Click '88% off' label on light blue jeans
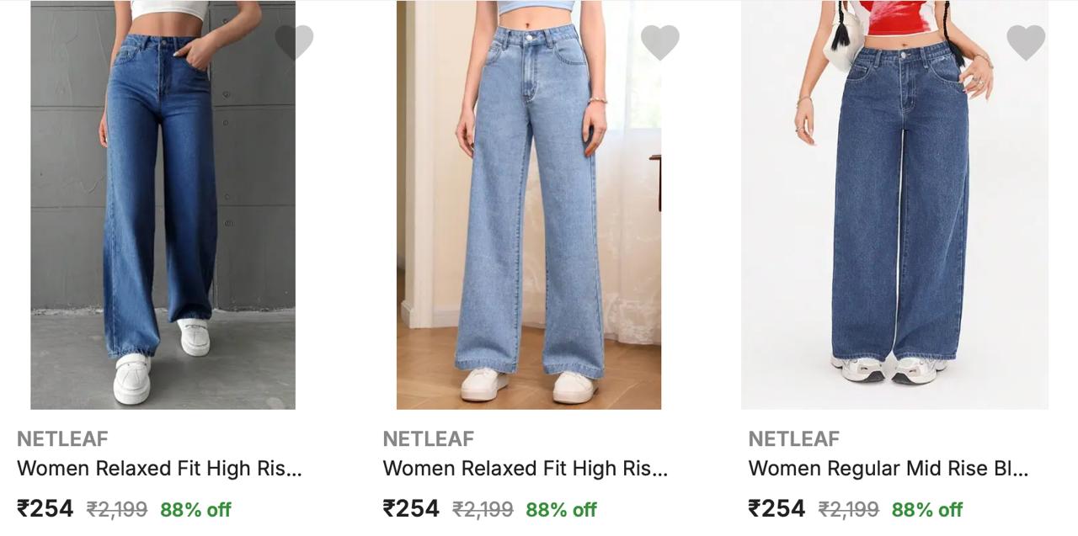The height and width of the screenshot is (536, 1078). [561, 510]
